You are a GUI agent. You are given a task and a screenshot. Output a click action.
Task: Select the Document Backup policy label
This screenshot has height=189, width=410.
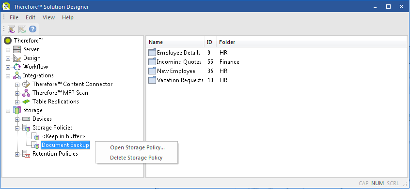pyautogui.click(x=65, y=145)
